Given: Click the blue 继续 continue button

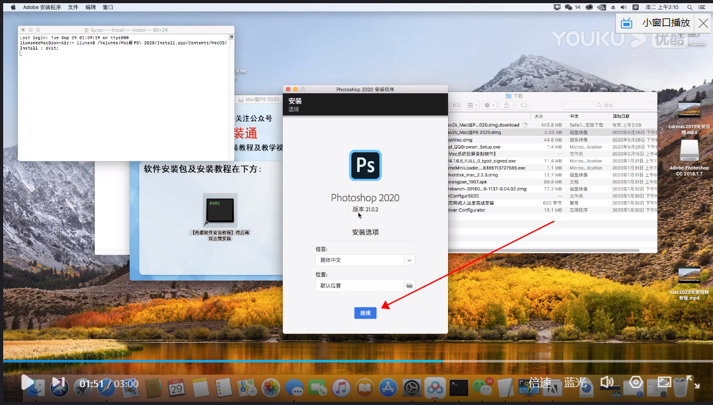Looking at the screenshot, I should [365, 313].
